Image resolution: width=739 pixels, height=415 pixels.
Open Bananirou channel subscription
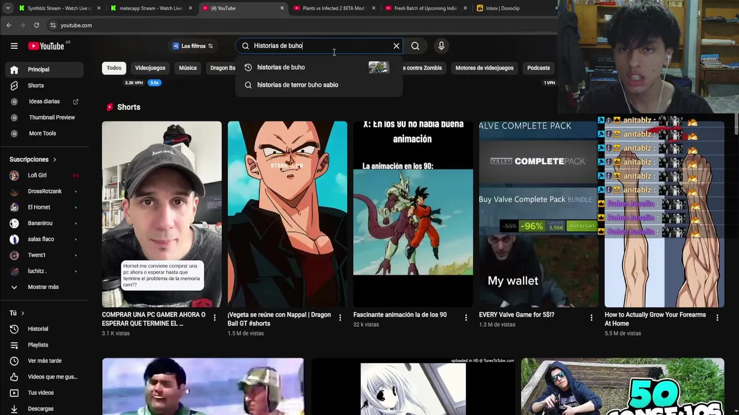[44, 223]
